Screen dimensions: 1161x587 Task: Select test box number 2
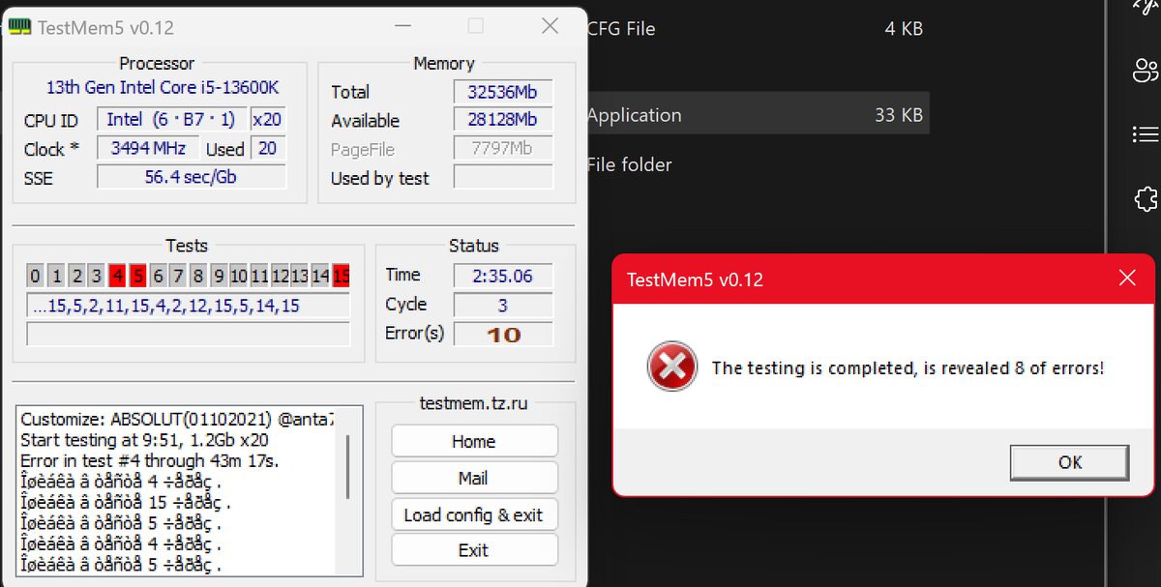coord(76,276)
